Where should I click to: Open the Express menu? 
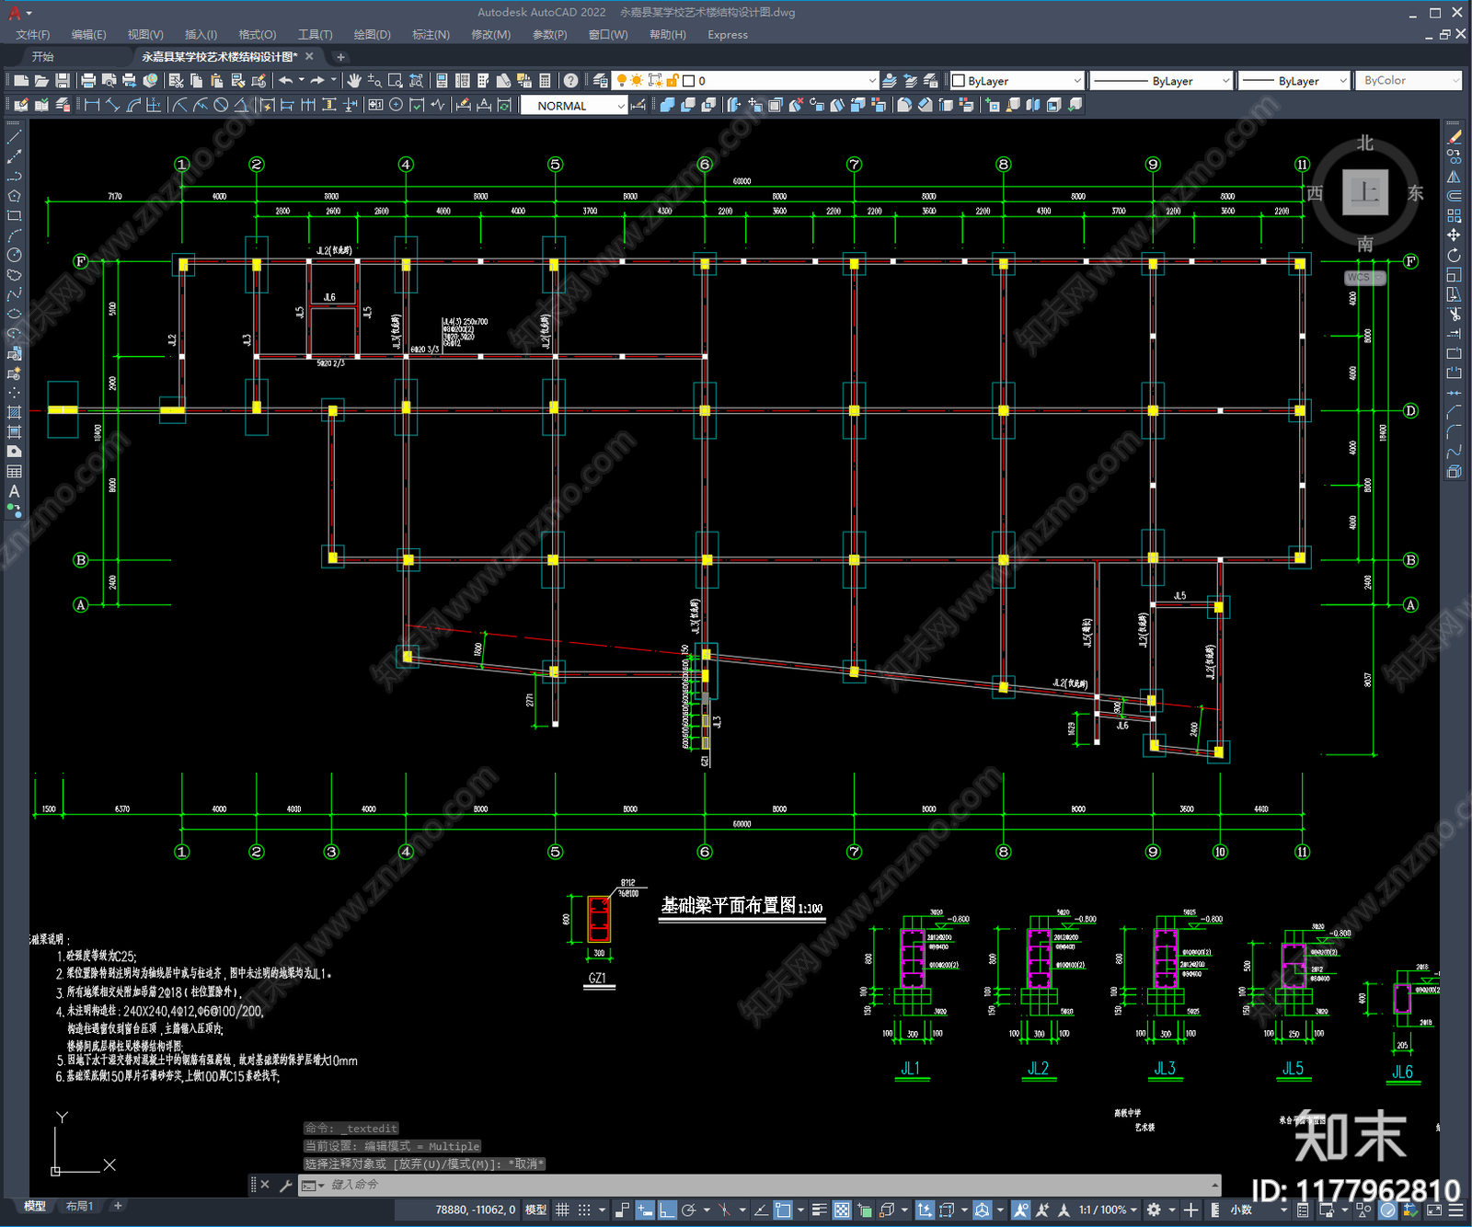coord(728,34)
